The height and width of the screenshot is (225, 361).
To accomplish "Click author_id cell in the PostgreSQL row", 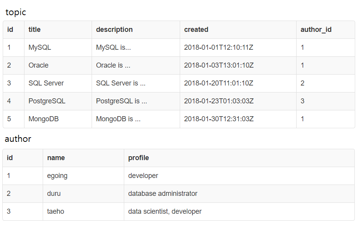I will coord(326,101).
